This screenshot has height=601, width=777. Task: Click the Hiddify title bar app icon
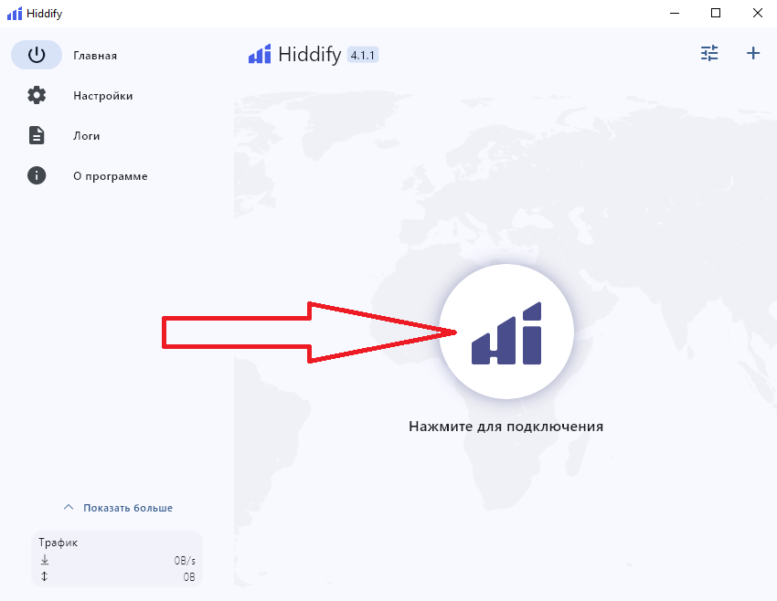[15, 14]
